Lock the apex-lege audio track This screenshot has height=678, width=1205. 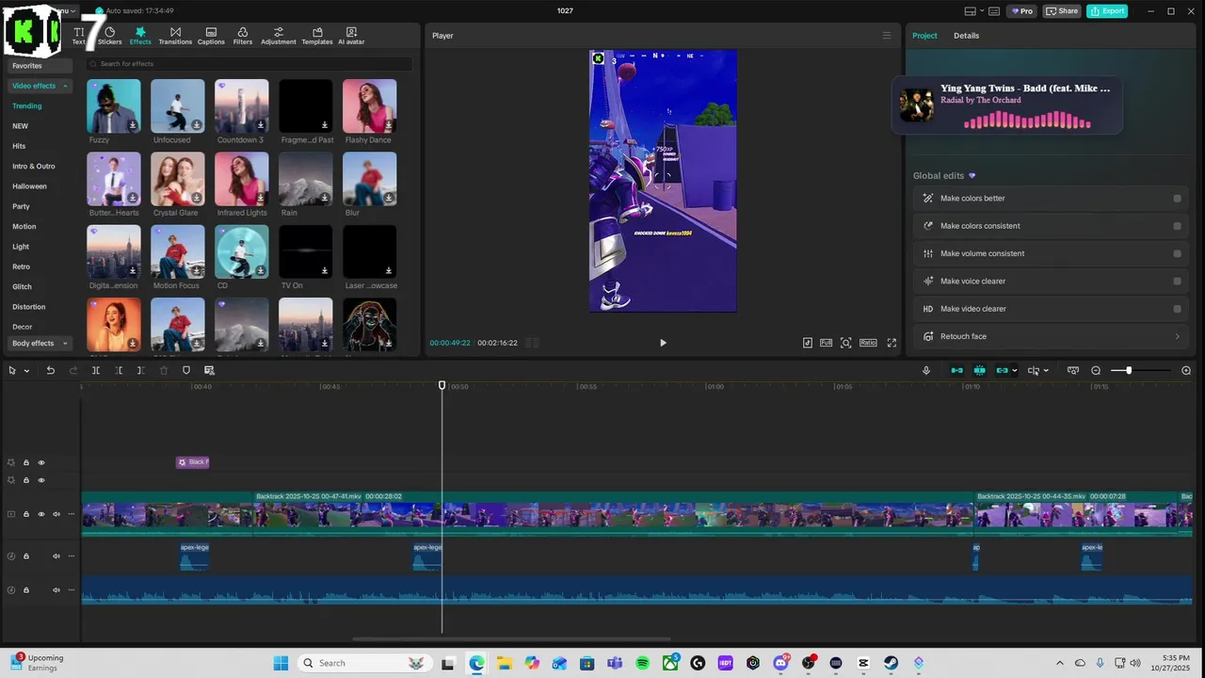(26, 557)
